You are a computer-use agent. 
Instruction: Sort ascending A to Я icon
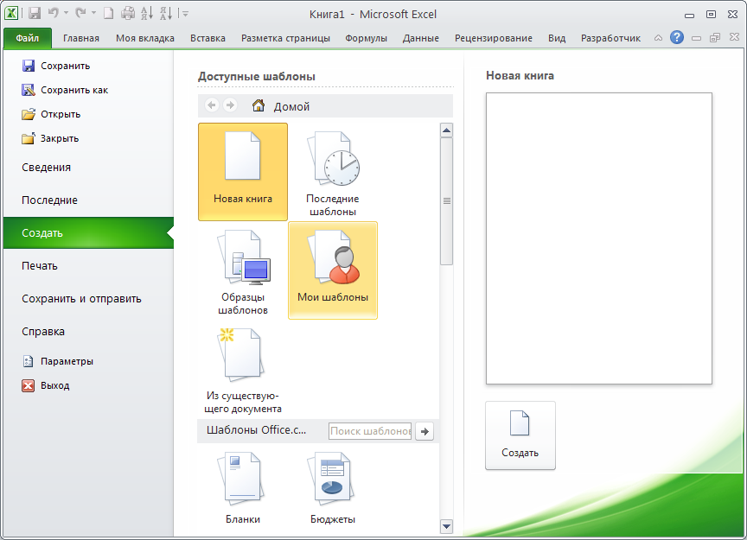(147, 13)
